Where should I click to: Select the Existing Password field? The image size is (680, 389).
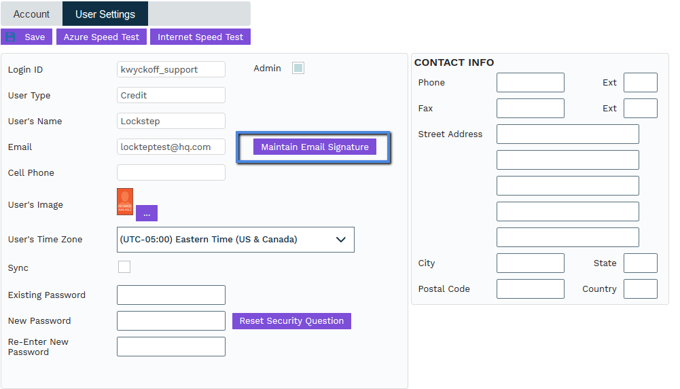tap(171, 295)
